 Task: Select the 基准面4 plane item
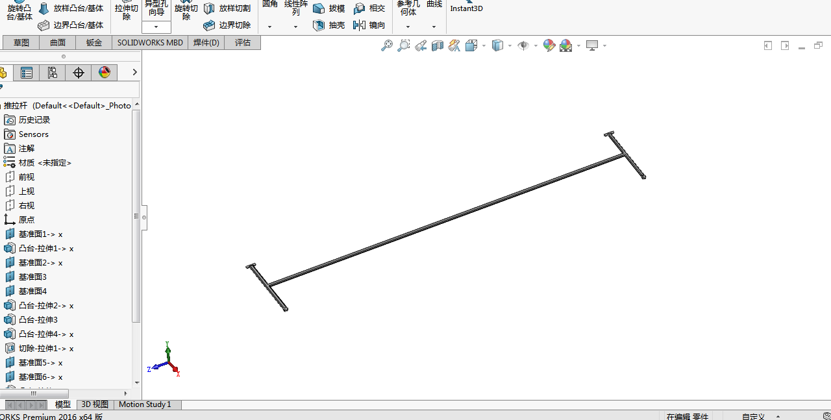tap(25, 291)
